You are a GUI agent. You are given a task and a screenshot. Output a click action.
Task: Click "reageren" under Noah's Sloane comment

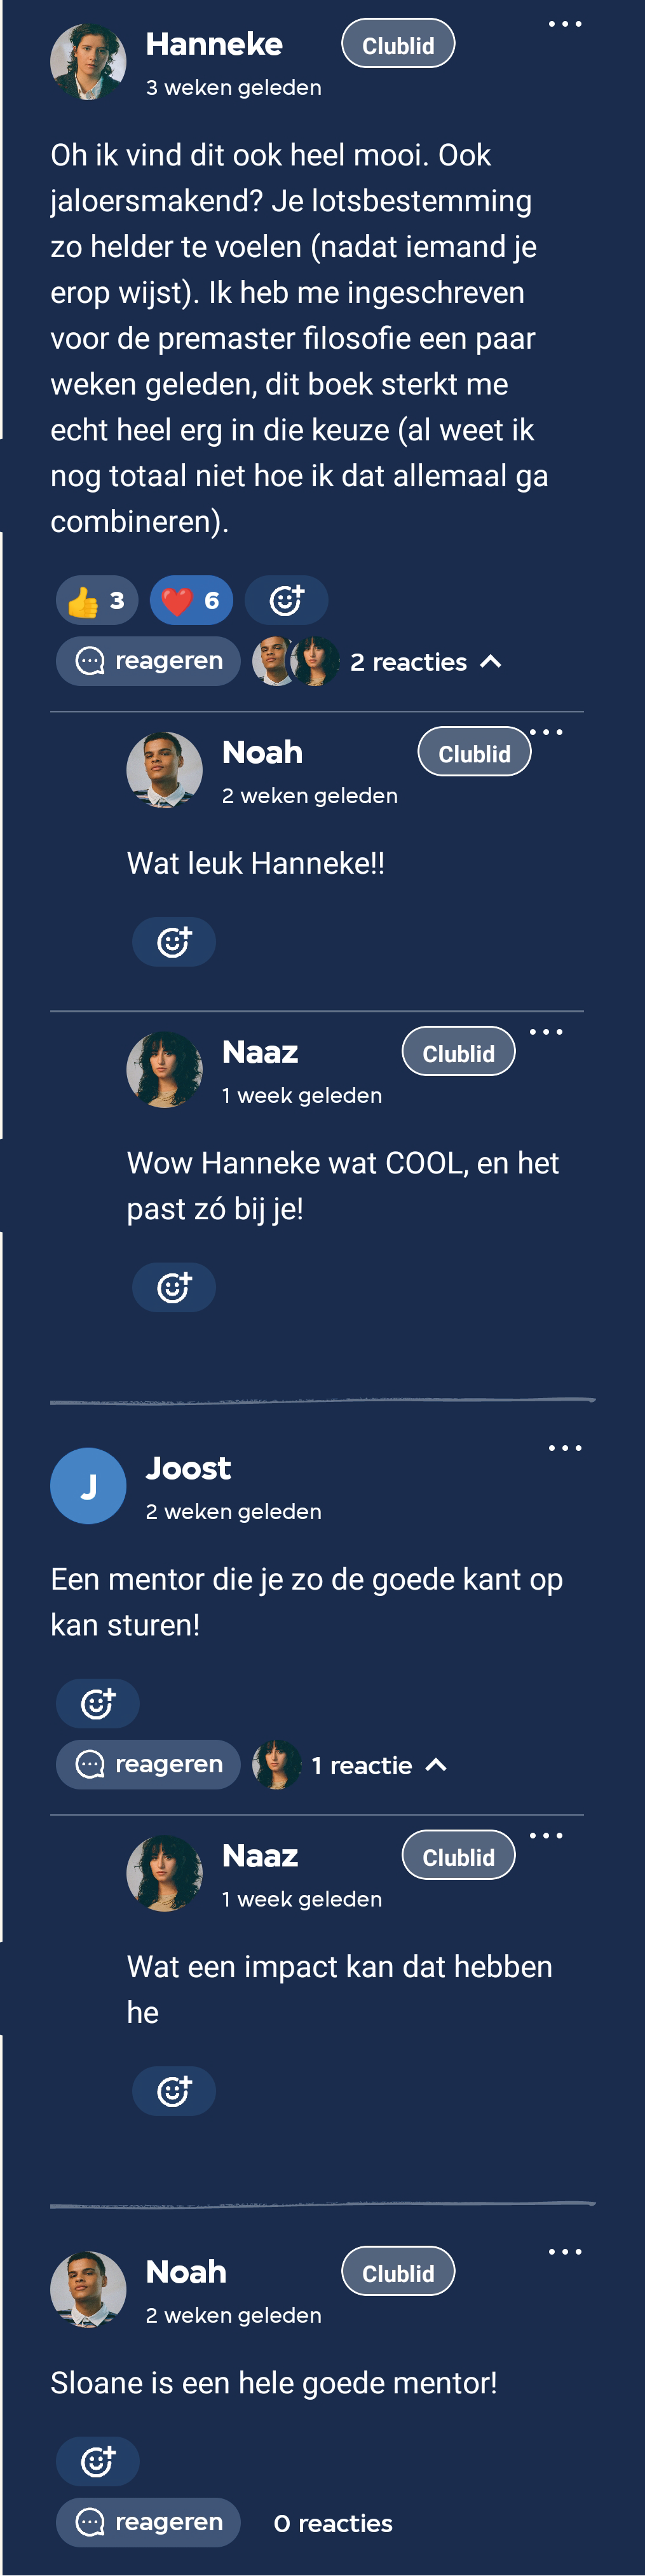(149, 2522)
